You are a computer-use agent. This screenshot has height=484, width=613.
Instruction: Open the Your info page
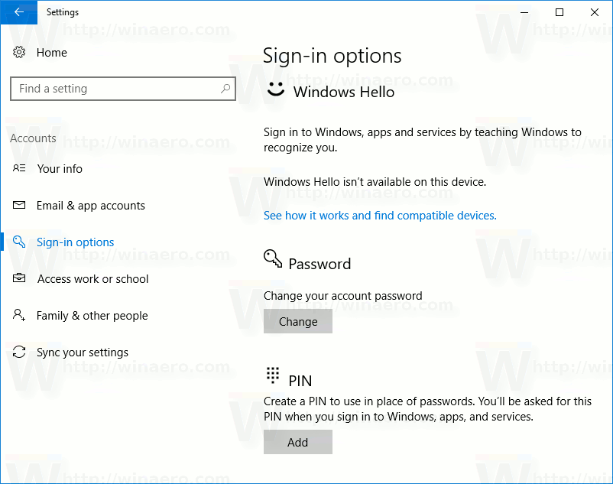click(x=60, y=168)
